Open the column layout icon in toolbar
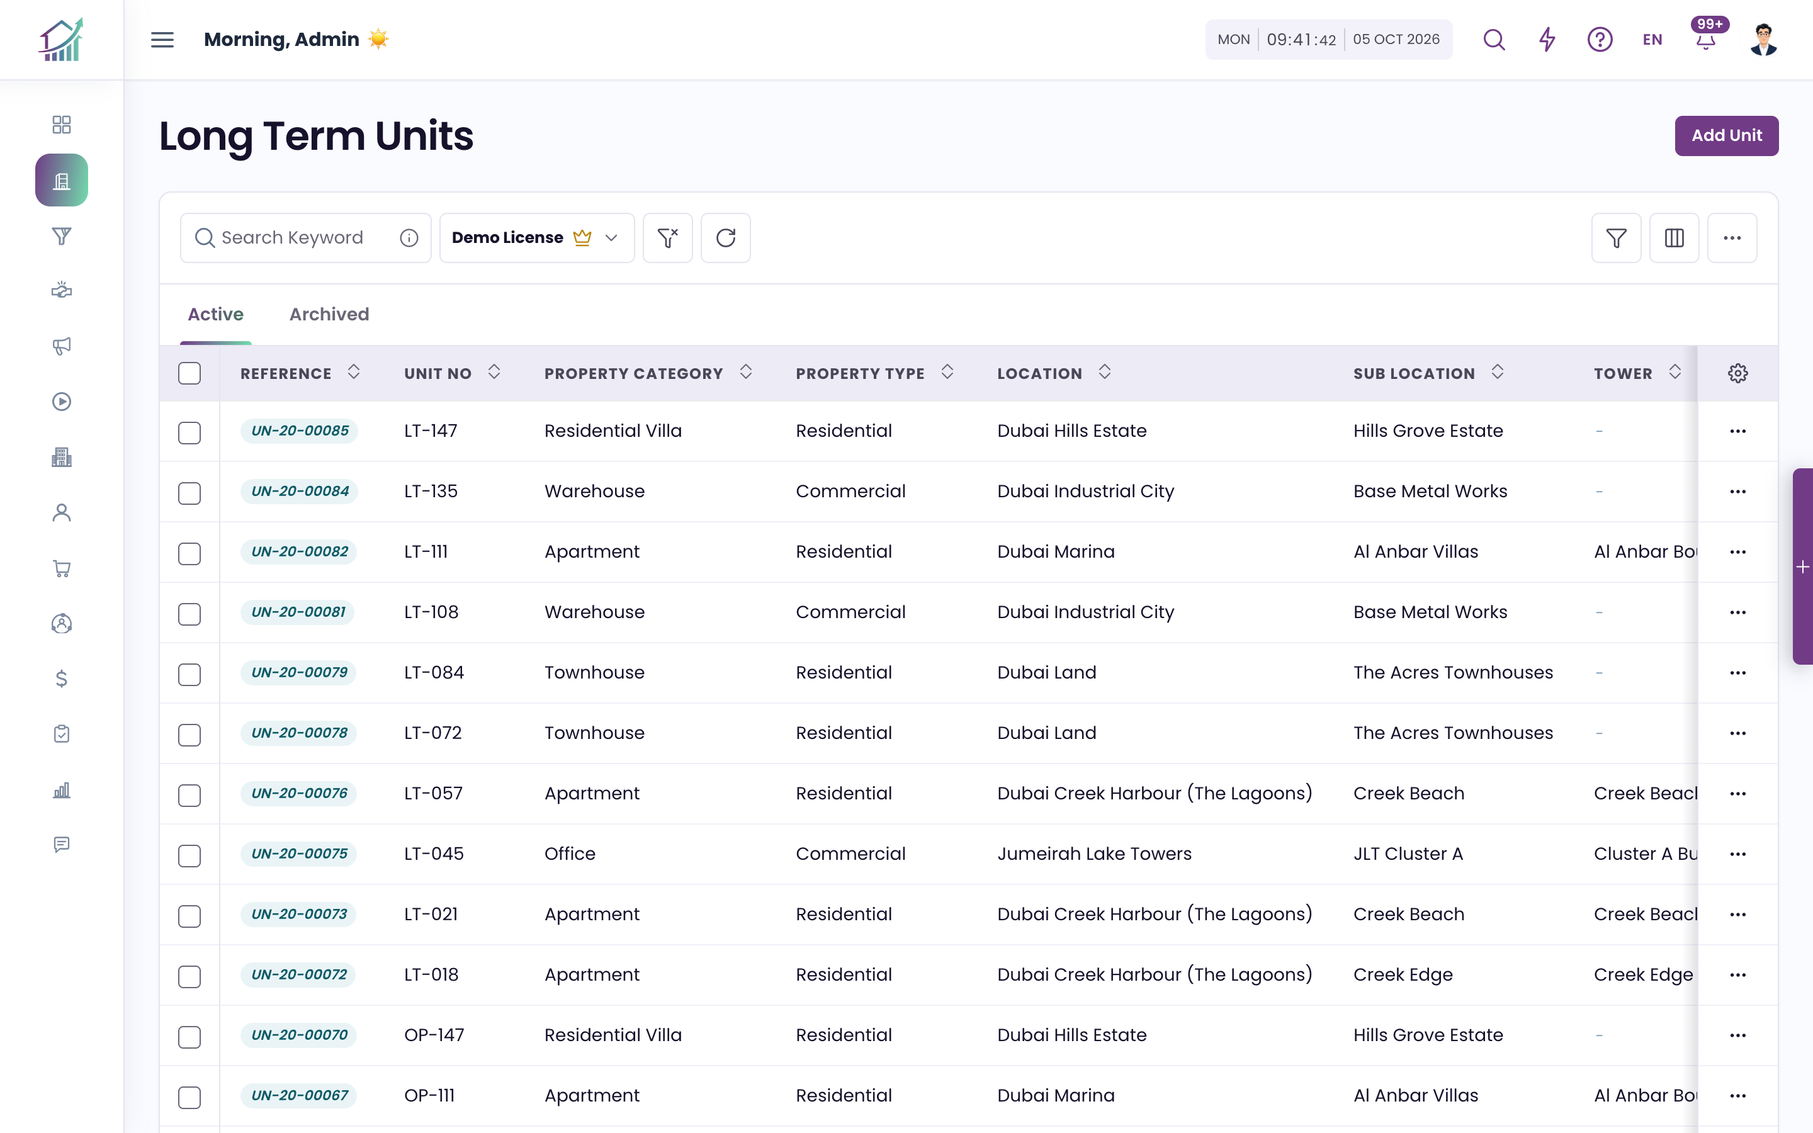 (x=1674, y=237)
